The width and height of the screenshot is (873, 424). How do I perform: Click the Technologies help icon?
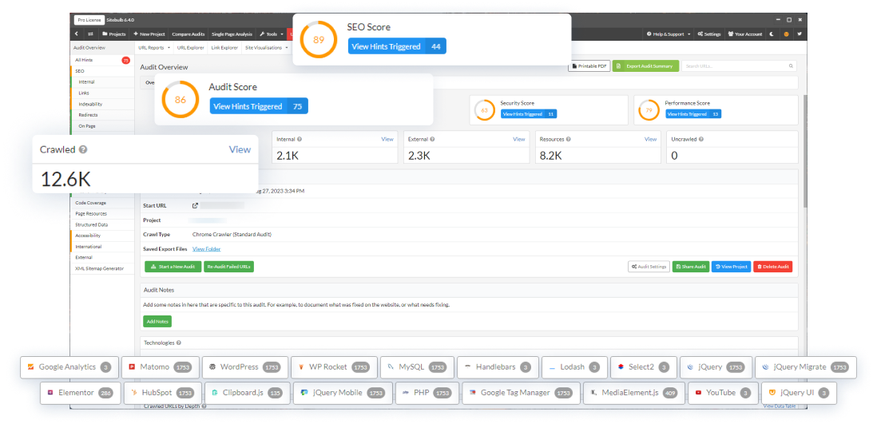point(178,343)
